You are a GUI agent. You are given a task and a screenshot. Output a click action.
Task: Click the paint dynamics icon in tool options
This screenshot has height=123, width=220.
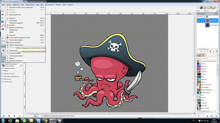3,65
